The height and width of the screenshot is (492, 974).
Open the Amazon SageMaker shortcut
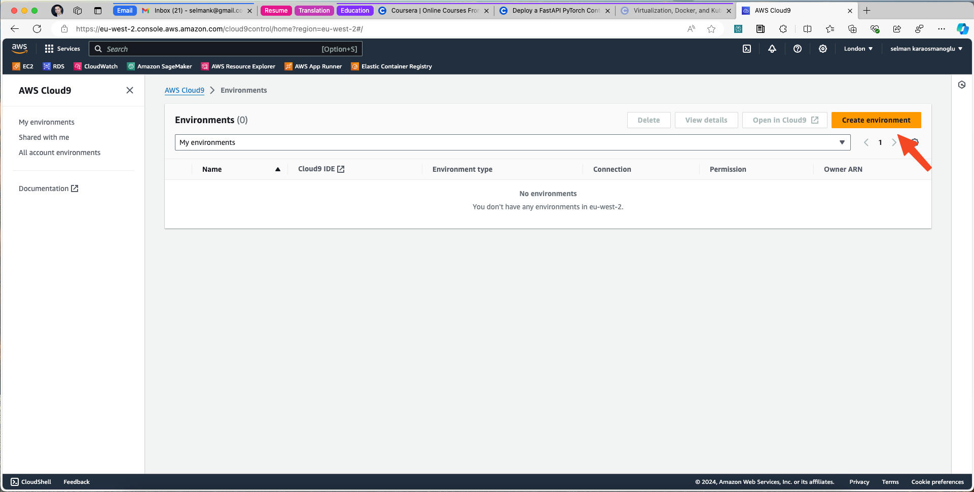[x=159, y=66]
